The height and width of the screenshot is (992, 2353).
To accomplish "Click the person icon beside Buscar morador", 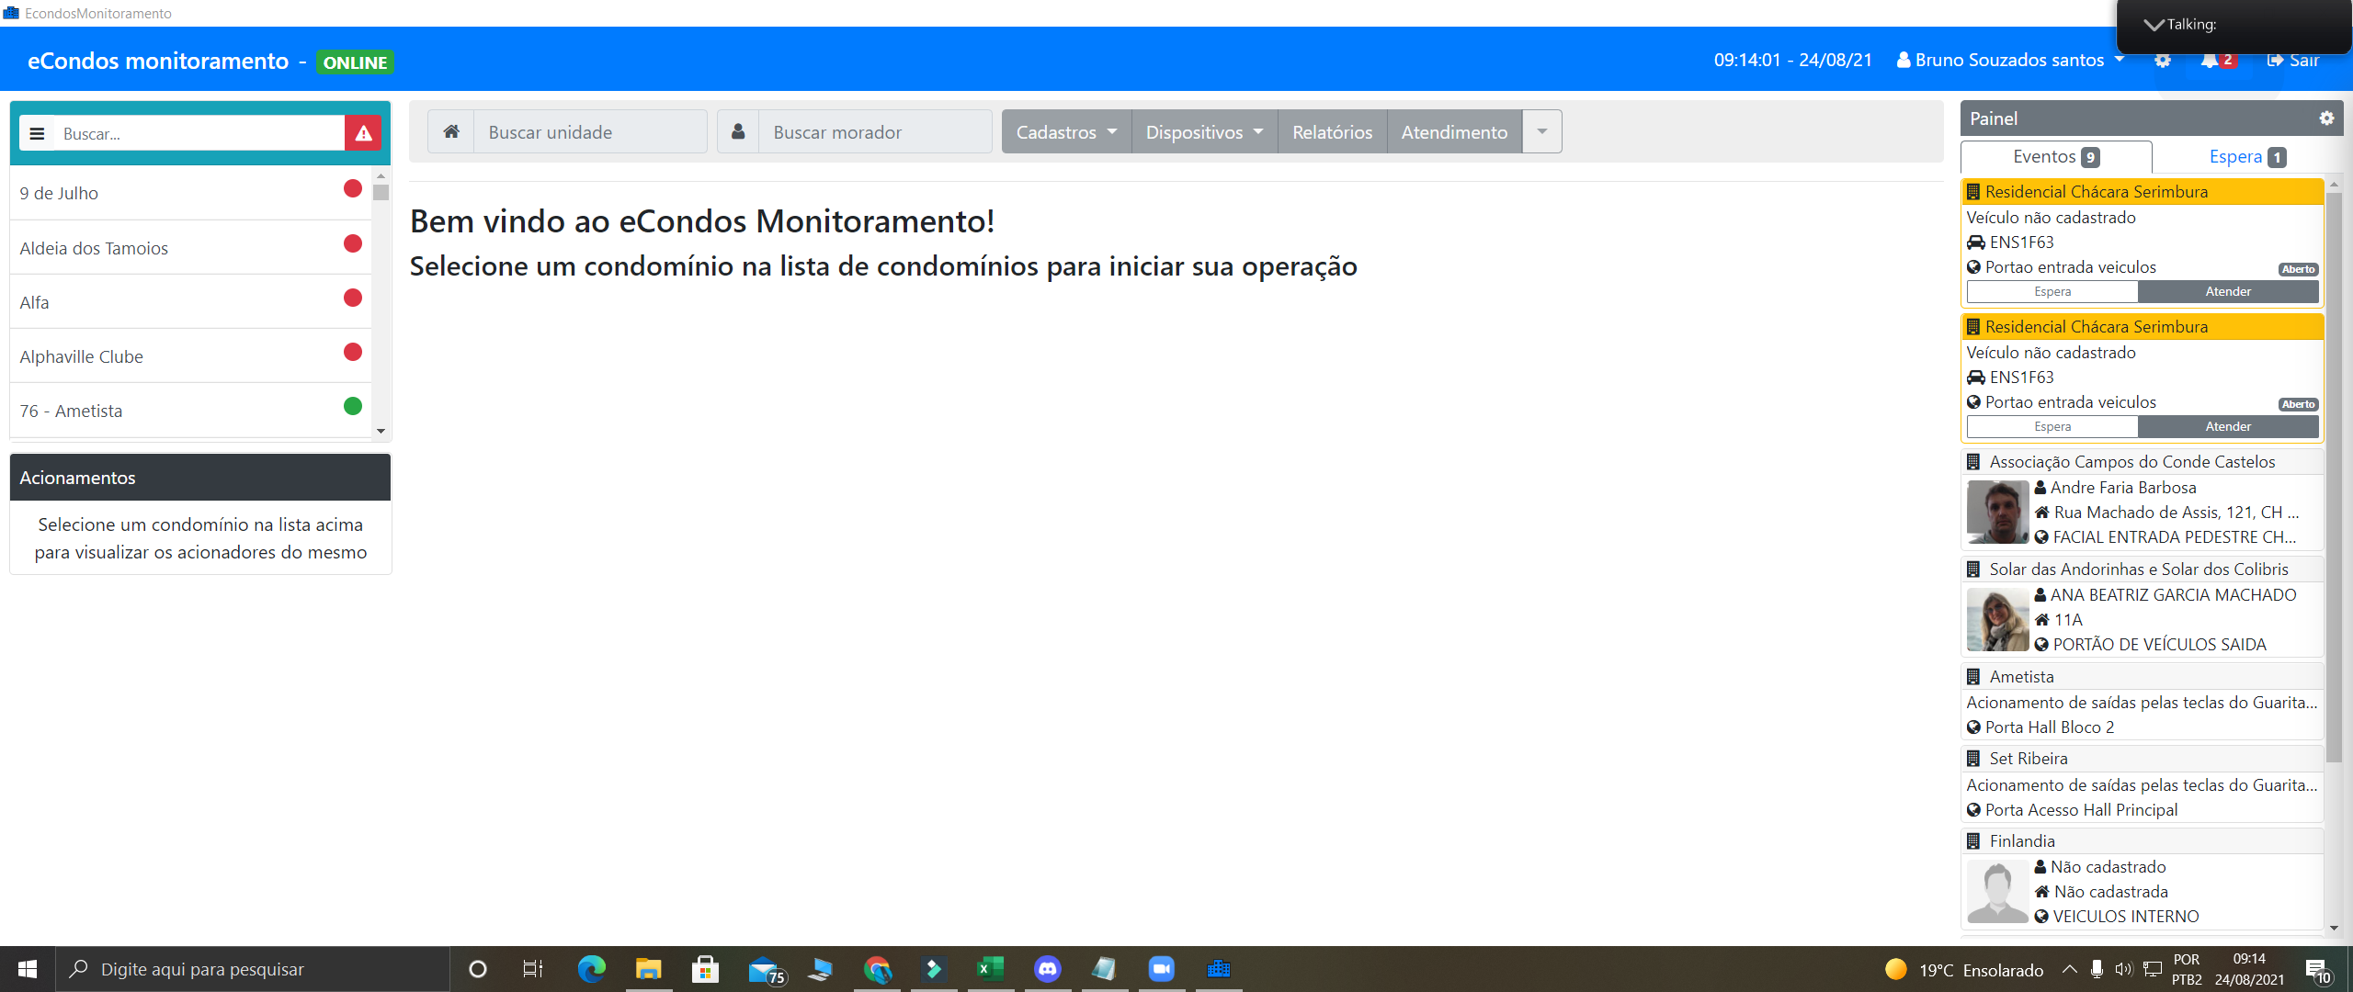I will (738, 131).
